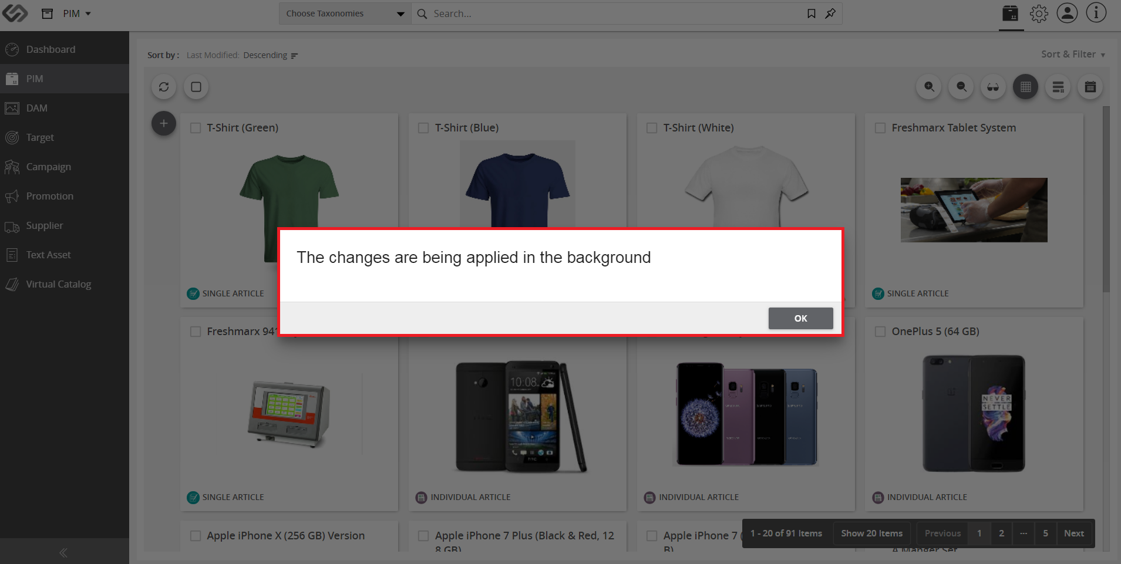1121x564 pixels.
Task: Click the bookmark icon in search bar
Action: click(812, 13)
